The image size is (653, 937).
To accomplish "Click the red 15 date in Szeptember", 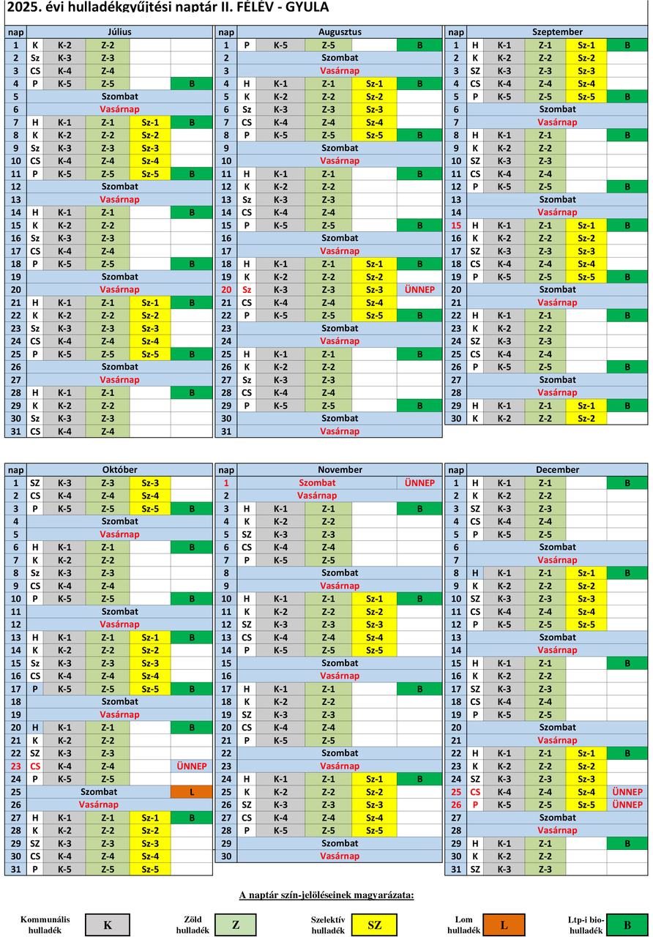I will click(456, 225).
